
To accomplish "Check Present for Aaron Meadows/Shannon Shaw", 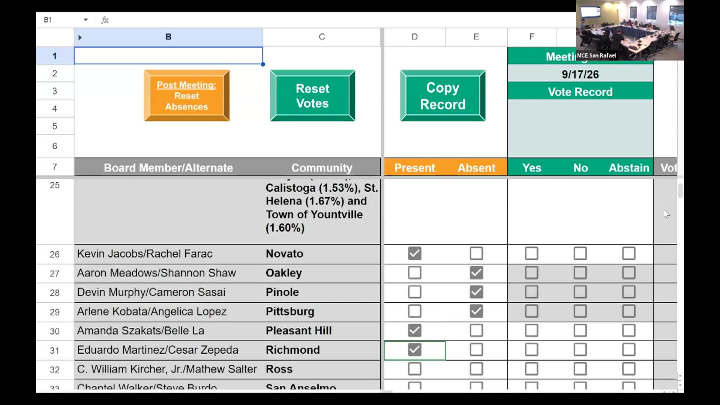I will point(415,273).
